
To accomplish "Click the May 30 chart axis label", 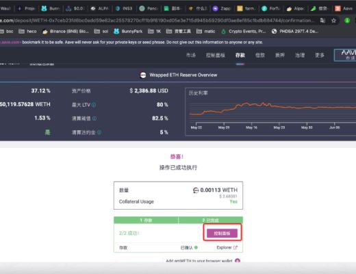I will pyautogui.click(x=307, y=127).
